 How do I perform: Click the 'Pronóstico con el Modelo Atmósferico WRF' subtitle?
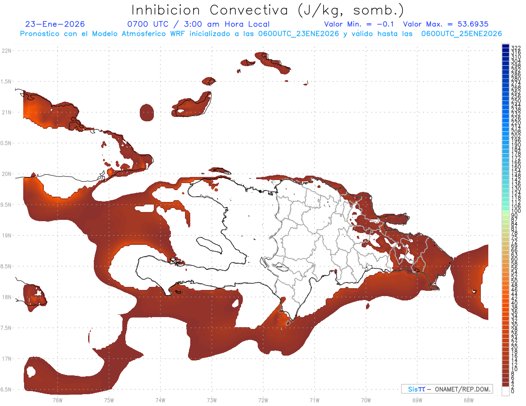(103, 34)
